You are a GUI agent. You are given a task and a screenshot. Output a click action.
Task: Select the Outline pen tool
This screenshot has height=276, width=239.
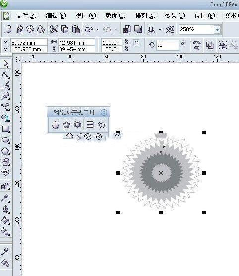click(x=5, y=209)
